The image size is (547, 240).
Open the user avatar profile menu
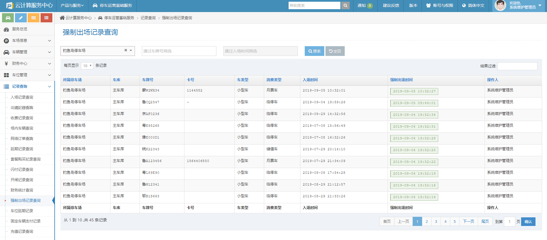tap(500, 5)
